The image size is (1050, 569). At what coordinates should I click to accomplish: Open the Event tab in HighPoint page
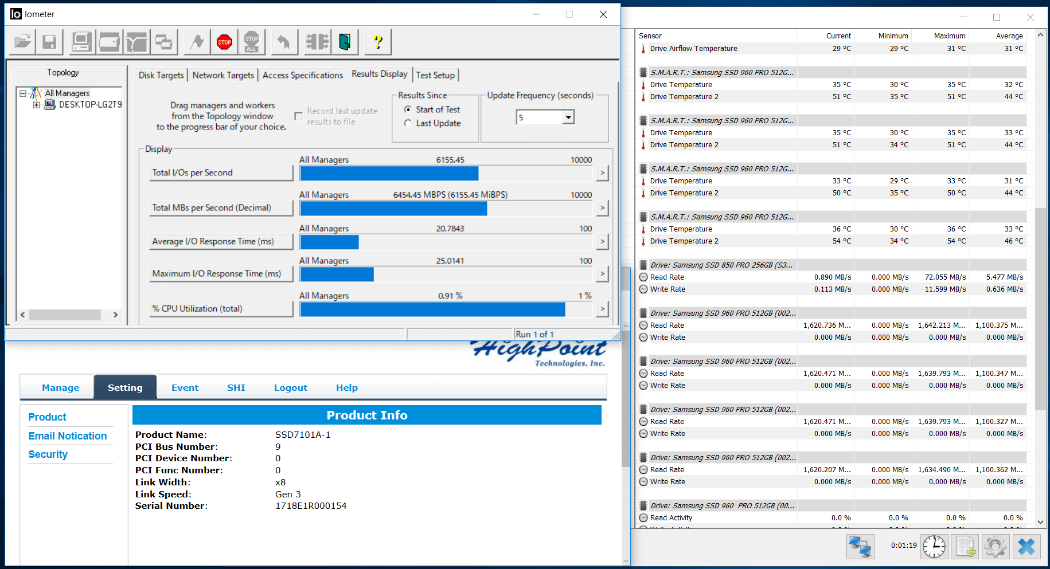tap(185, 388)
